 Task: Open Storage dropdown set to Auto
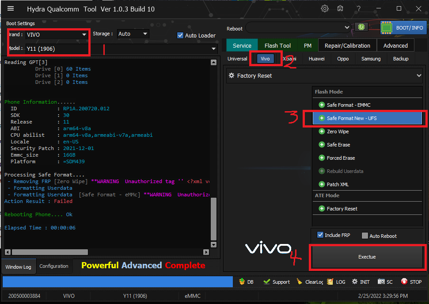click(133, 34)
